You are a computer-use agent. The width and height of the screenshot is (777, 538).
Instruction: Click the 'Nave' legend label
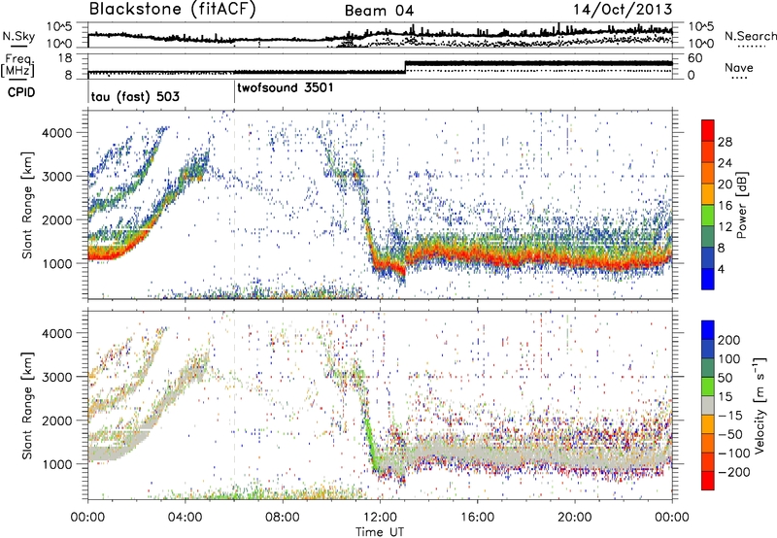point(739,67)
